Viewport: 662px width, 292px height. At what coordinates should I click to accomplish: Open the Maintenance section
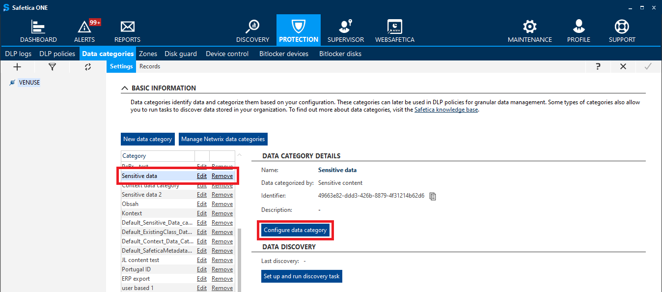[530, 31]
